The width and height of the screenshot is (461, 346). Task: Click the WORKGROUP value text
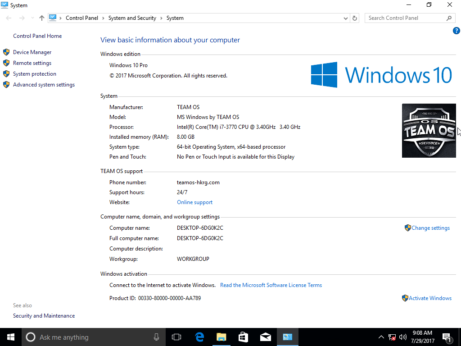point(193,259)
